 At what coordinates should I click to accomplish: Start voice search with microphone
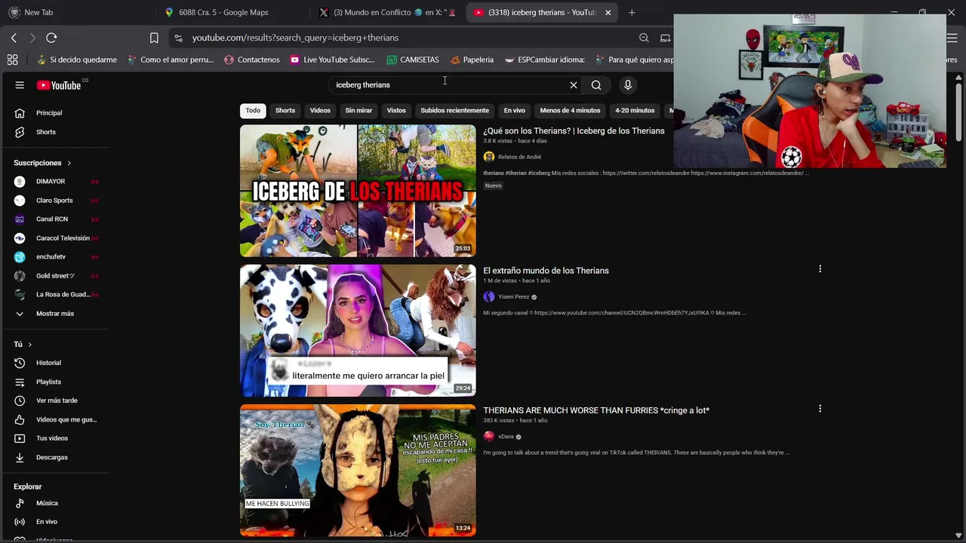pyautogui.click(x=628, y=85)
